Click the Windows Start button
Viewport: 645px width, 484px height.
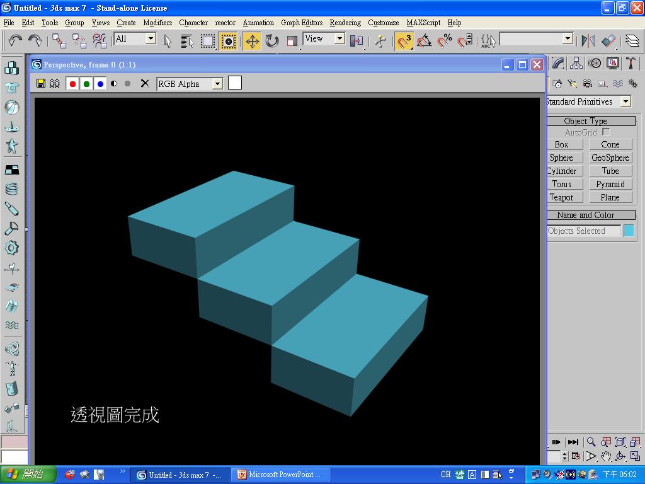[28, 475]
